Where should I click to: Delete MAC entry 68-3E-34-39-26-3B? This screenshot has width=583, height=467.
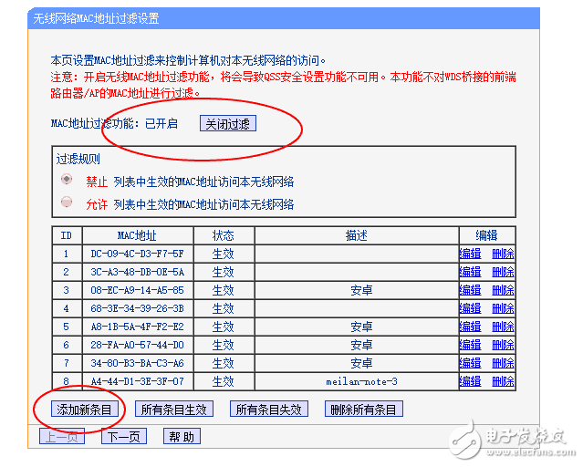(x=503, y=308)
